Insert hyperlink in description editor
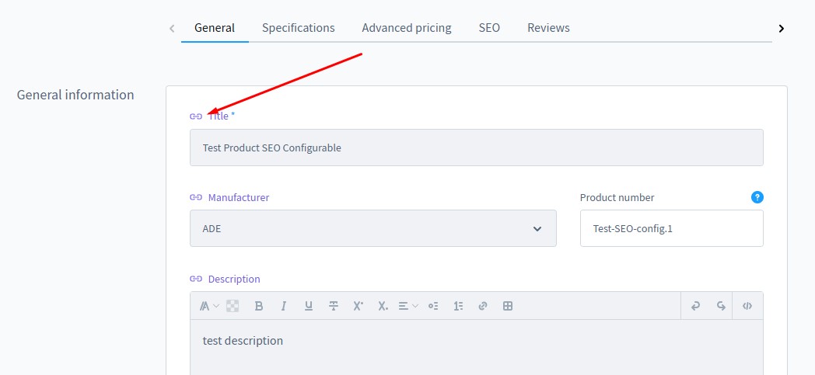This screenshot has height=375, width=815. pyautogui.click(x=483, y=306)
